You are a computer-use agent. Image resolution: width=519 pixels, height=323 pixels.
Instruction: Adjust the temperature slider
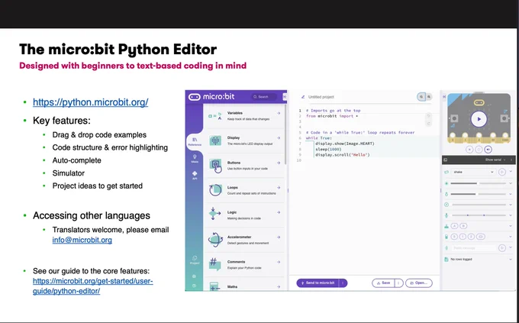[x=478, y=194]
